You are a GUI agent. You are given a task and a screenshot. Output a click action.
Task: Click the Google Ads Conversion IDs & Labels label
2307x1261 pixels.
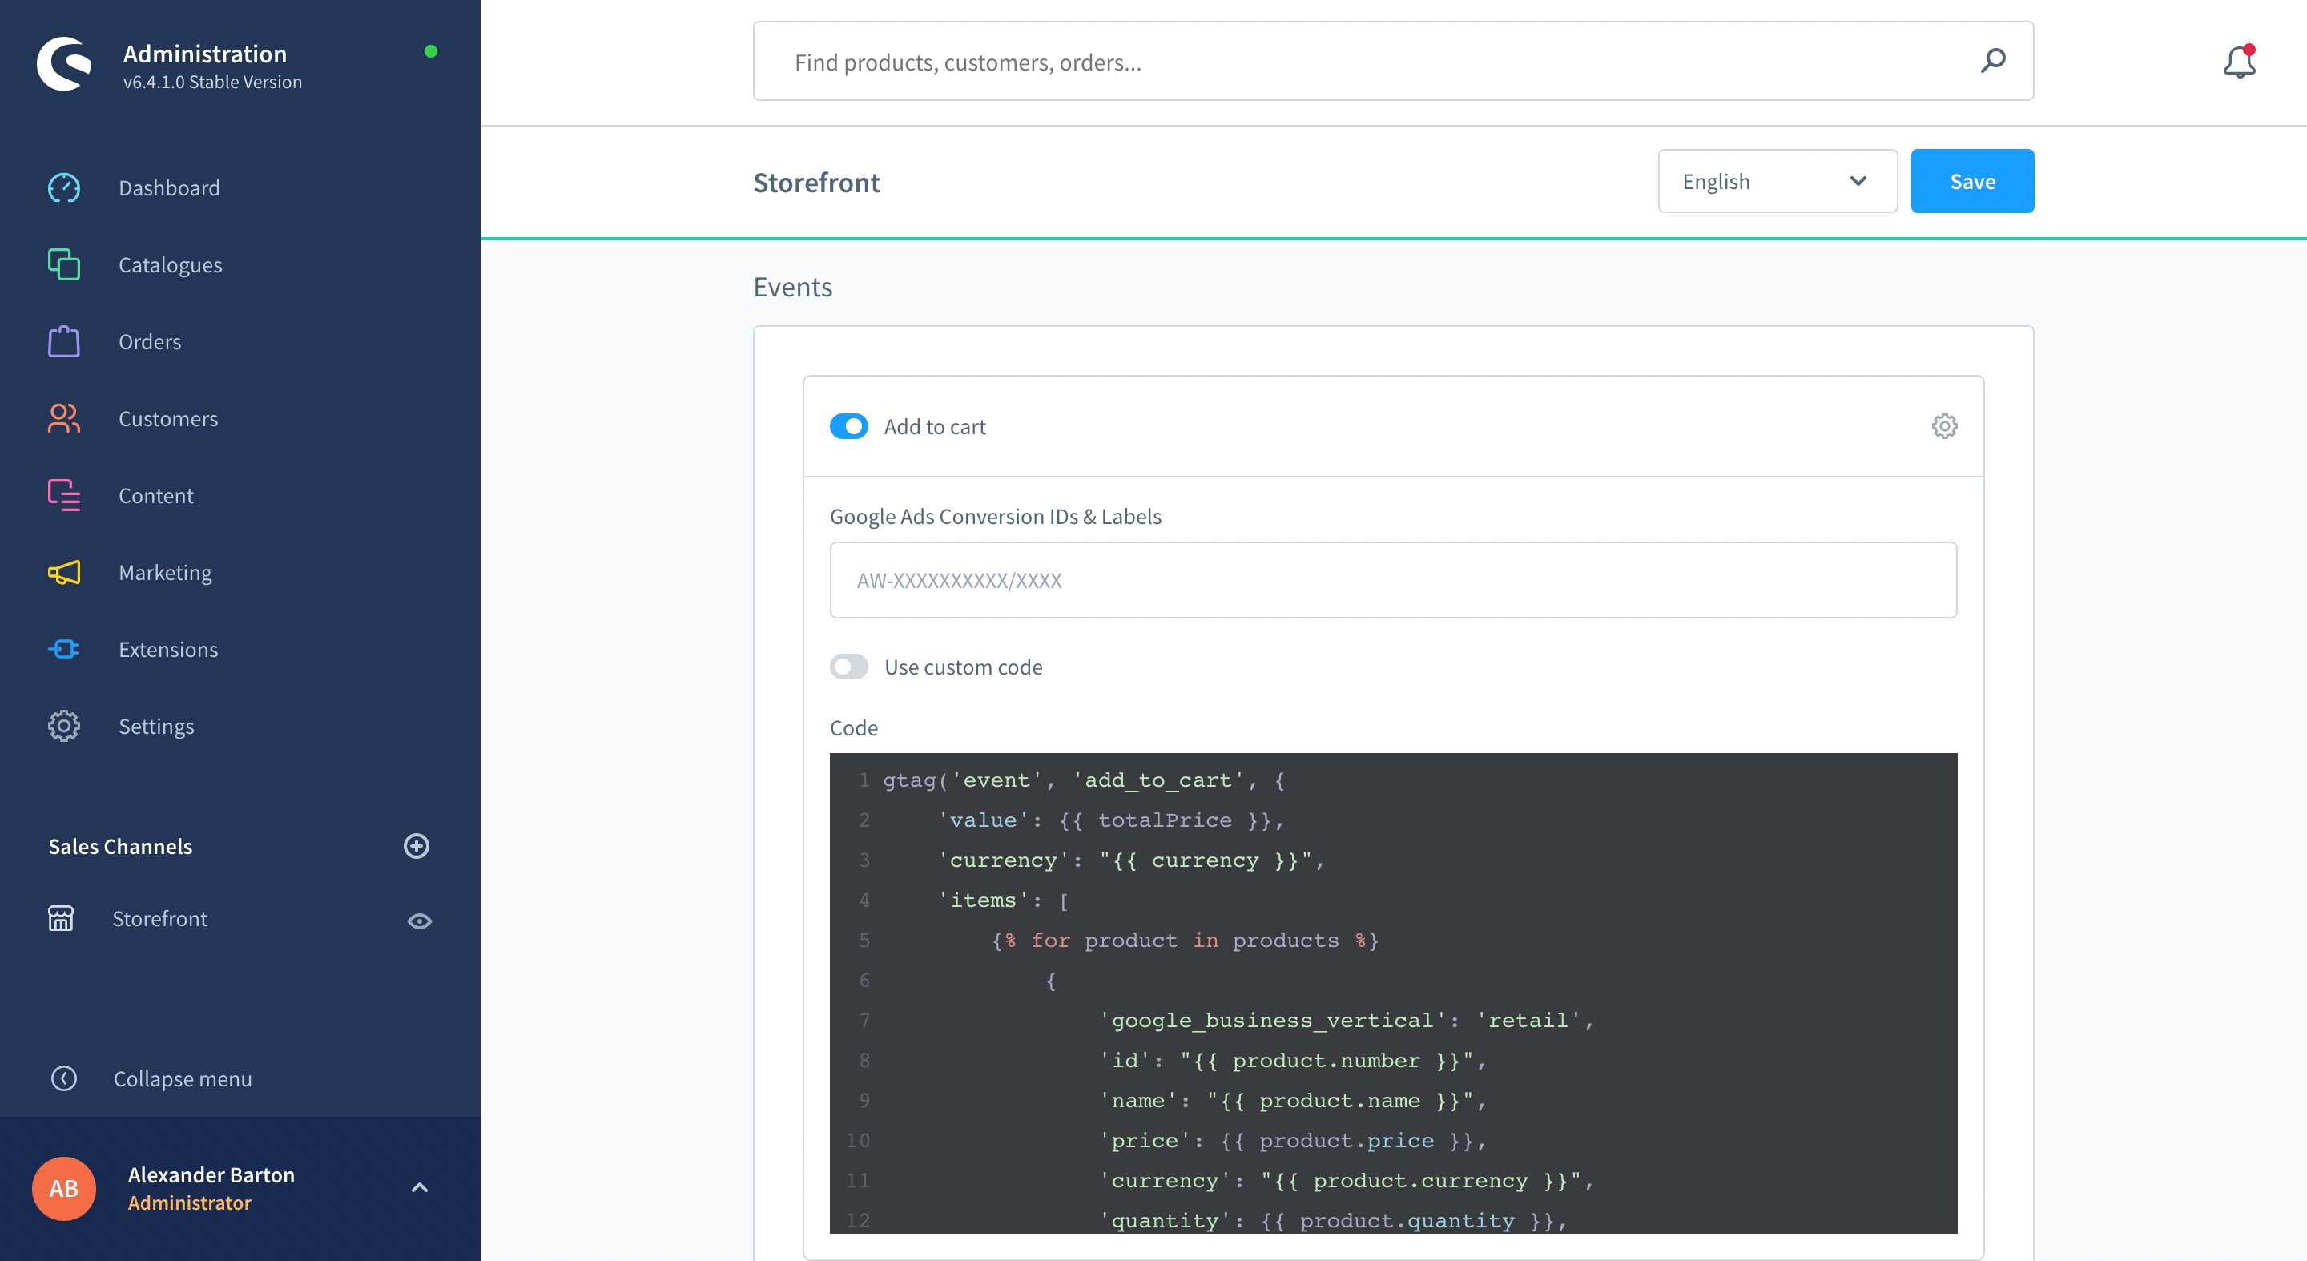pyautogui.click(x=995, y=517)
